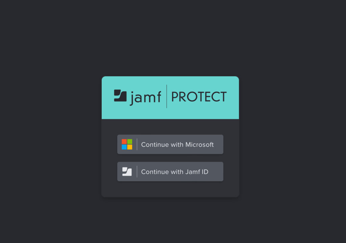Viewport: 346px width, 243px height.
Task: Click the Jamf ID icon in second button
Action: pyautogui.click(x=127, y=171)
